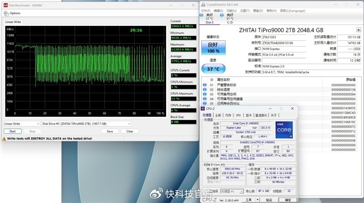Click the serial number field ZTC82T0AB260610106
The image size is (364, 203).
pos(283,43)
